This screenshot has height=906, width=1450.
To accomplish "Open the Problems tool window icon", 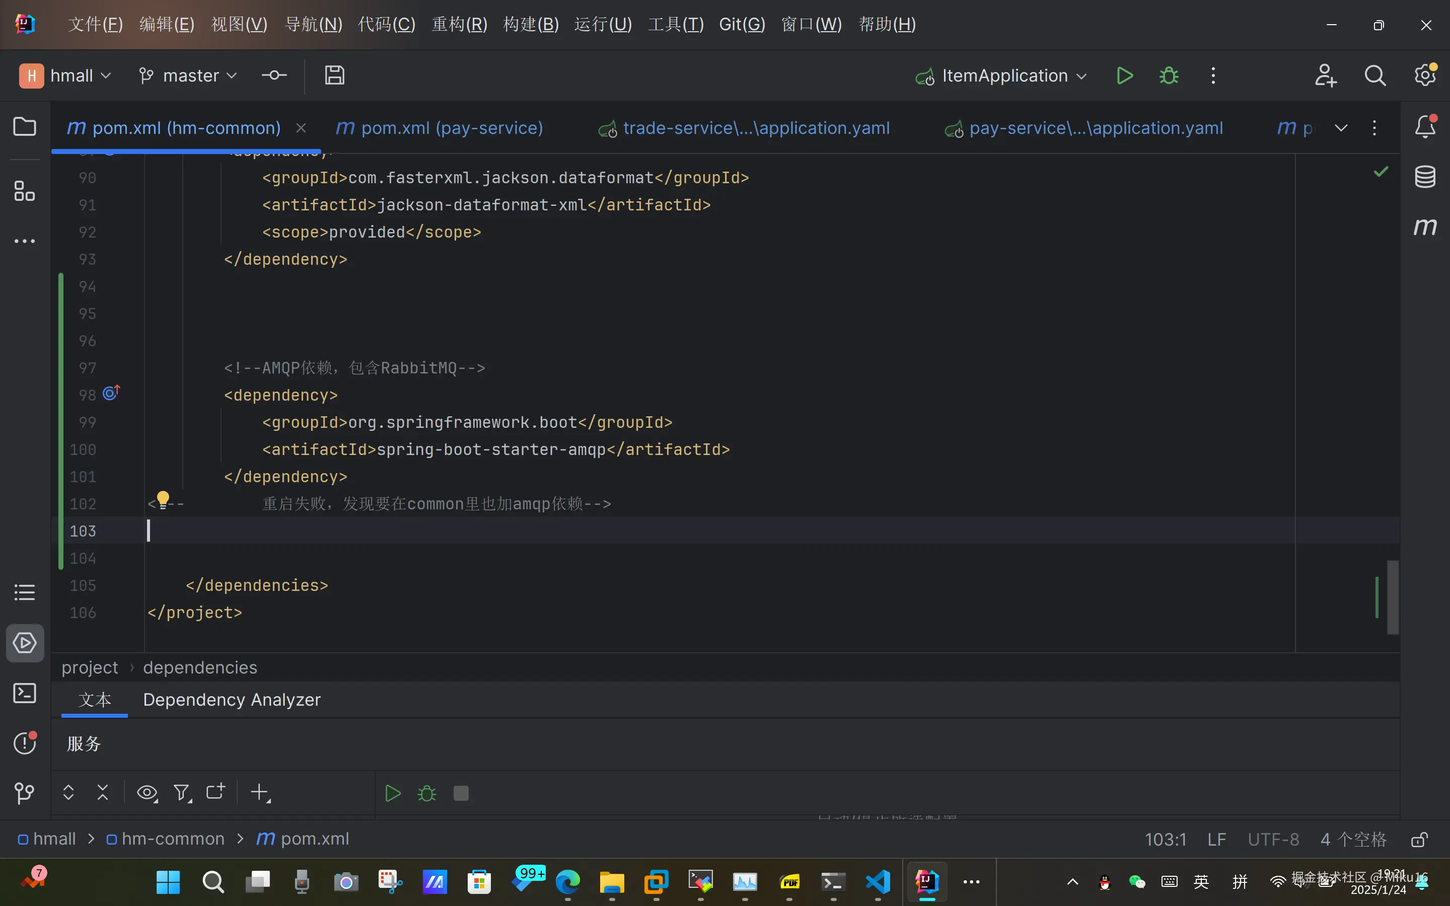I will coord(25,743).
